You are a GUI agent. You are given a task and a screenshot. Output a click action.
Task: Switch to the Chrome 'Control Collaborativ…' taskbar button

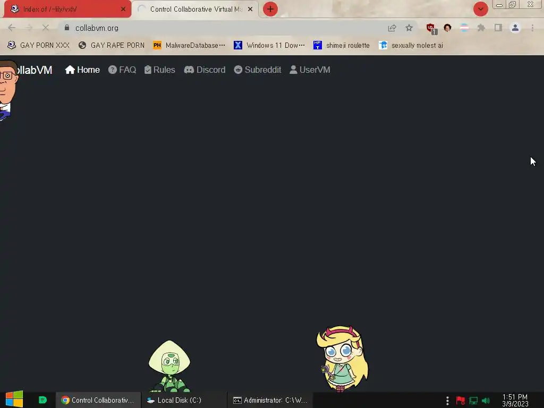pyautogui.click(x=98, y=400)
